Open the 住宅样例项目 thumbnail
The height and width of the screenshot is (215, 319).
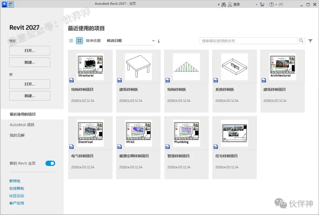point(234,133)
